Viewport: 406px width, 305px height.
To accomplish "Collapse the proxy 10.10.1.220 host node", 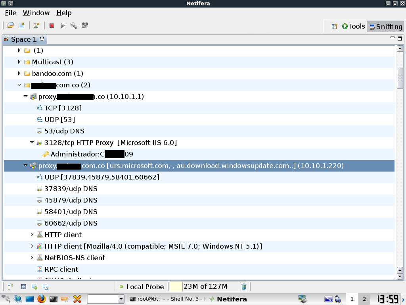I will coord(25,166).
